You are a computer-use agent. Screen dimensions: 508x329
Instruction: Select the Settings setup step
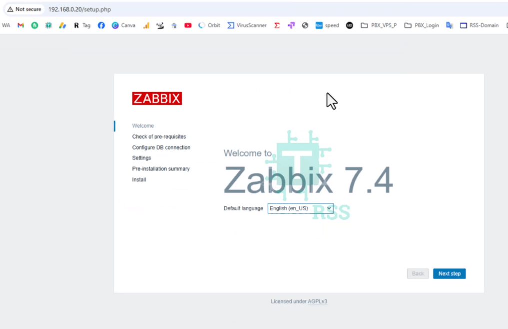(x=141, y=158)
